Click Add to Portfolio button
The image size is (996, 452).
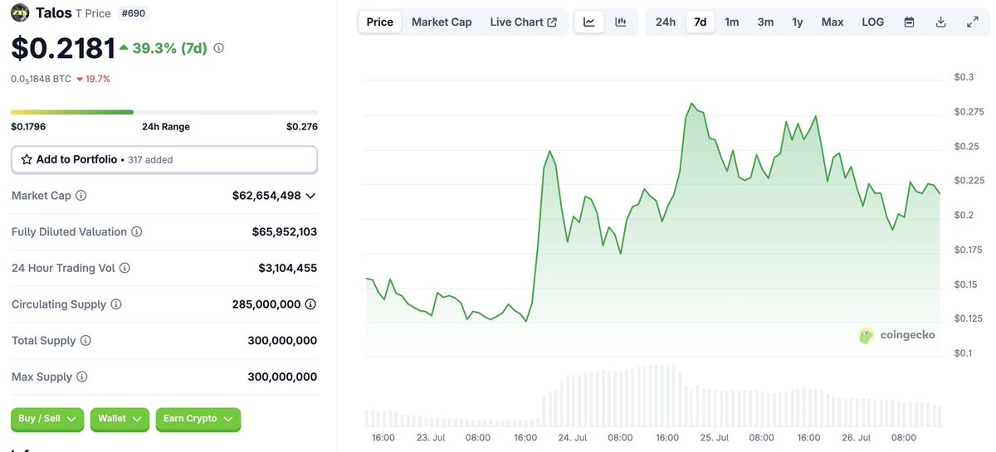(164, 159)
